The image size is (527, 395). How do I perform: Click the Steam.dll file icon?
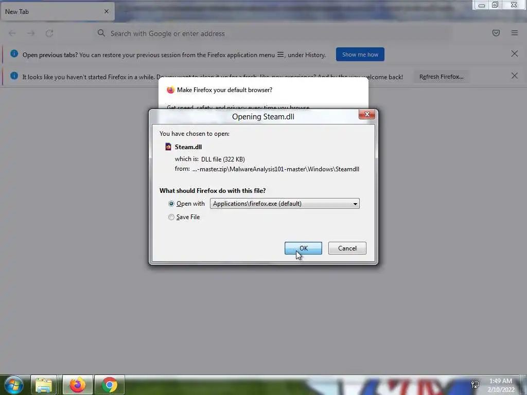[168, 147]
